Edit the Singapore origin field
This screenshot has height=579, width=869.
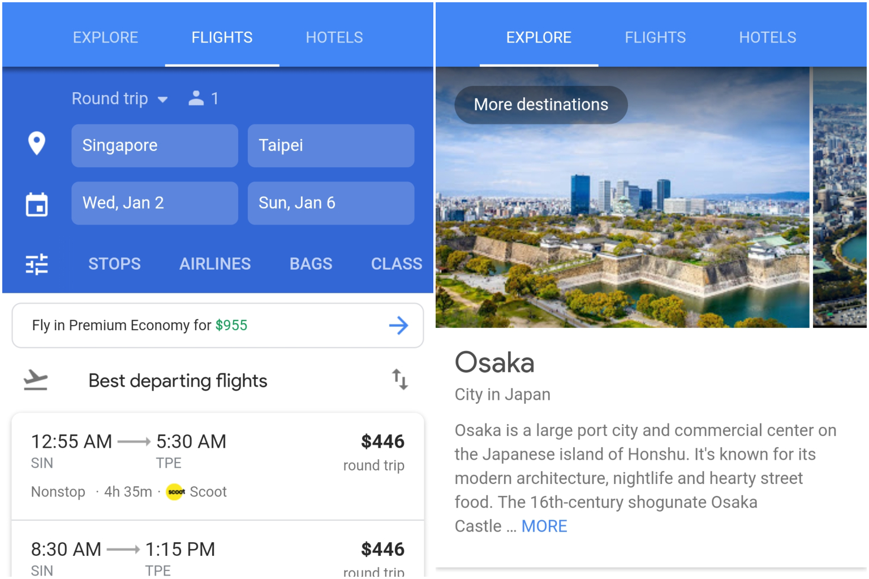(x=154, y=146)
